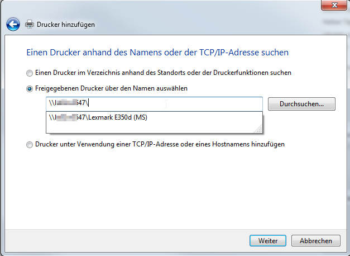Click the label text "Freigegebenen Drucker über den Namen auswählen"
Viewport: 350px width, 256px height.
click(x=111, y=88)
